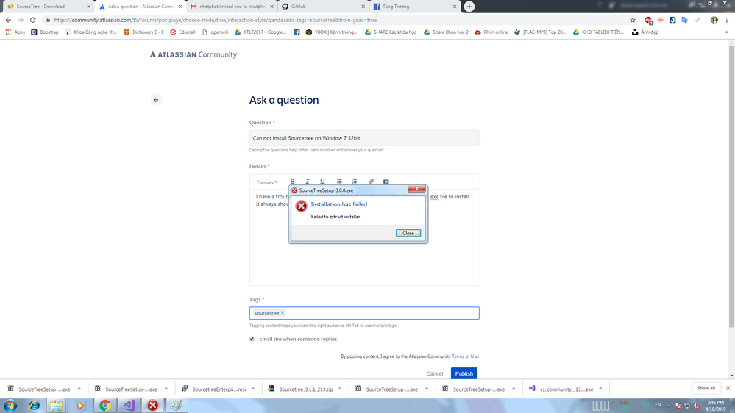Close the downloads bar
This screenshot has width=735, height=413.
pyautogui.click(x=728, y=388)
